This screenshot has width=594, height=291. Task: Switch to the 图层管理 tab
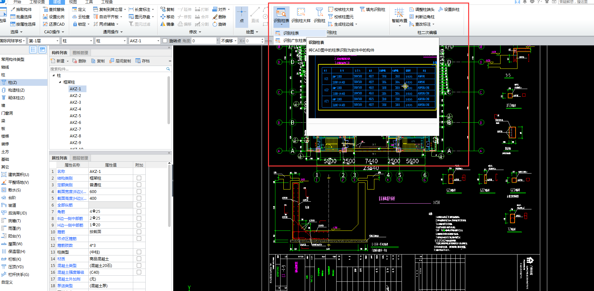(80, 158)
